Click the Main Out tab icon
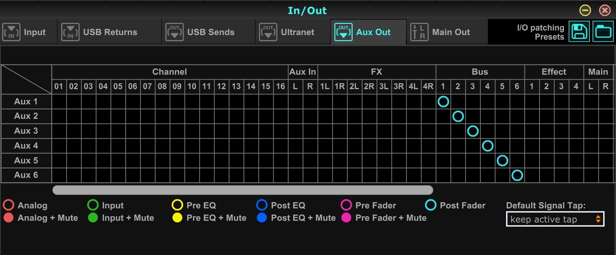Screen dimensions: 616x255 419,32
